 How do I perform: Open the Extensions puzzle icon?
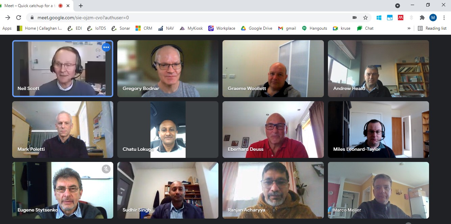click(x=422, y=18)
